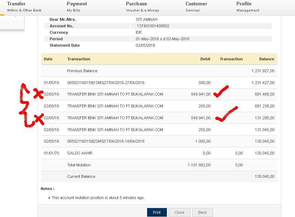Click the current balance amount 130.045,00

[x=264, y=176]
